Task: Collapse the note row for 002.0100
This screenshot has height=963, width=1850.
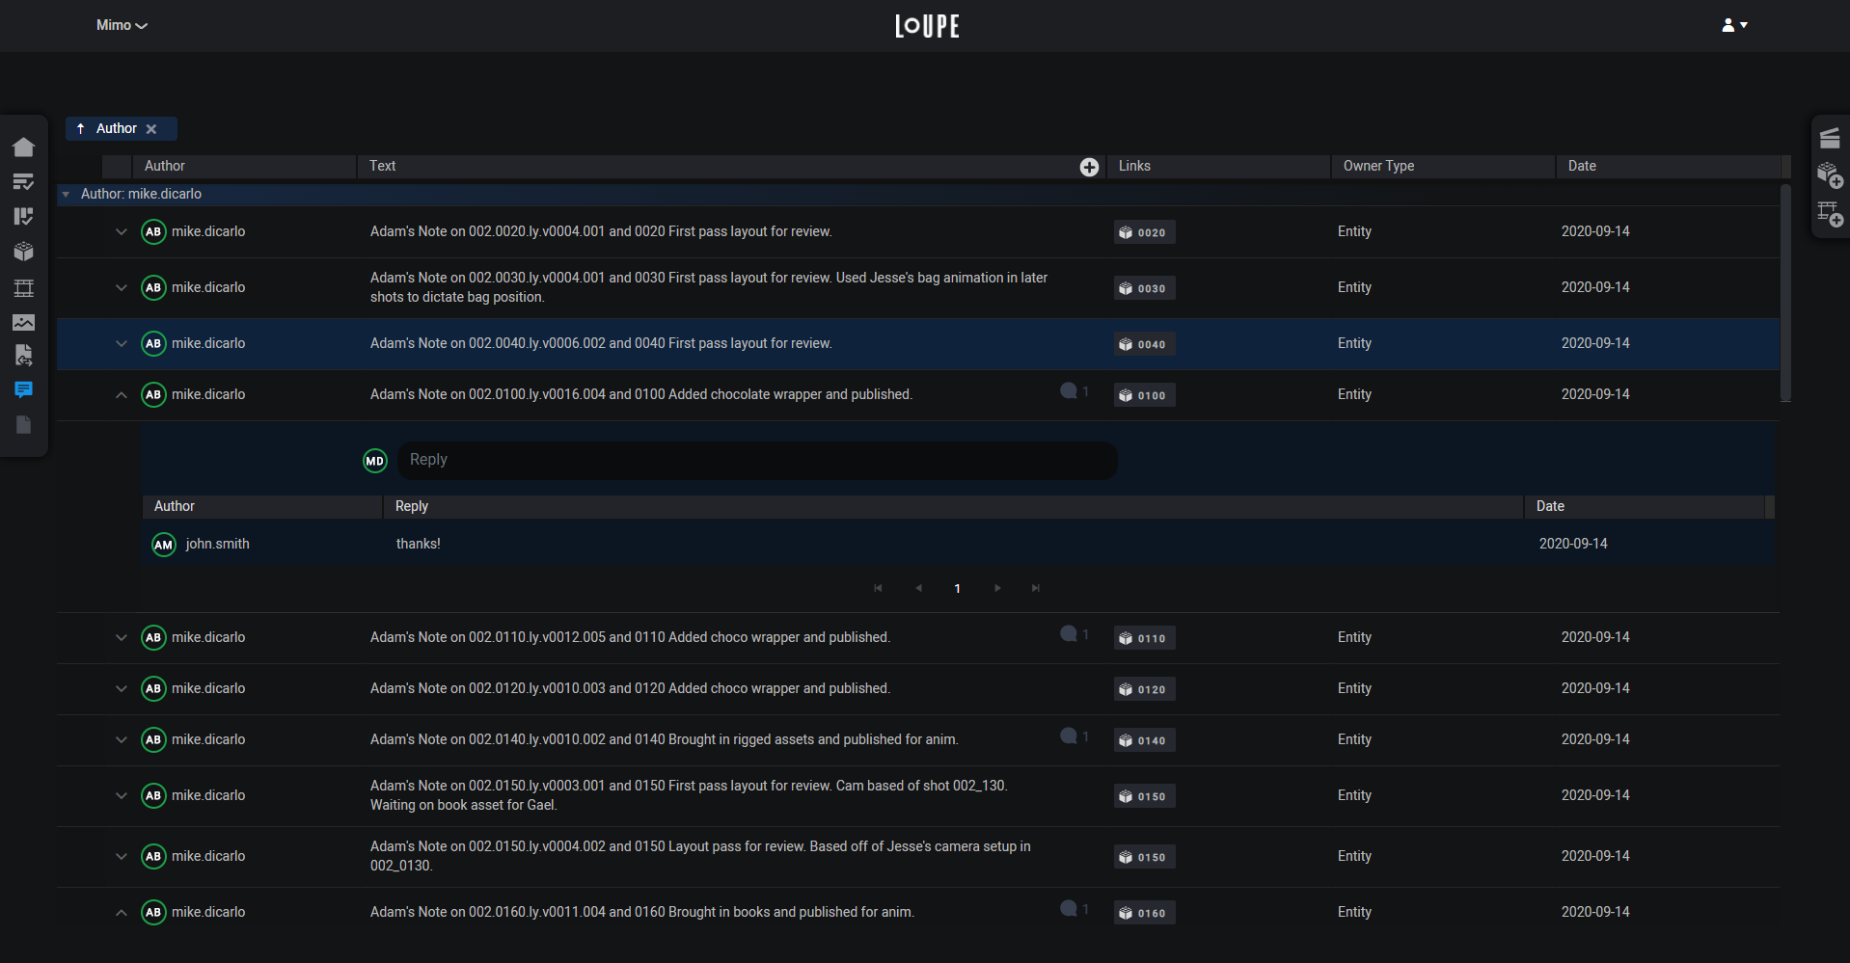Action: click(122, 394)
